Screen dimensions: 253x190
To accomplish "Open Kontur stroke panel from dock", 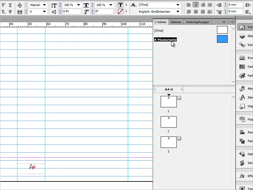I will click(x=245, y=58).
